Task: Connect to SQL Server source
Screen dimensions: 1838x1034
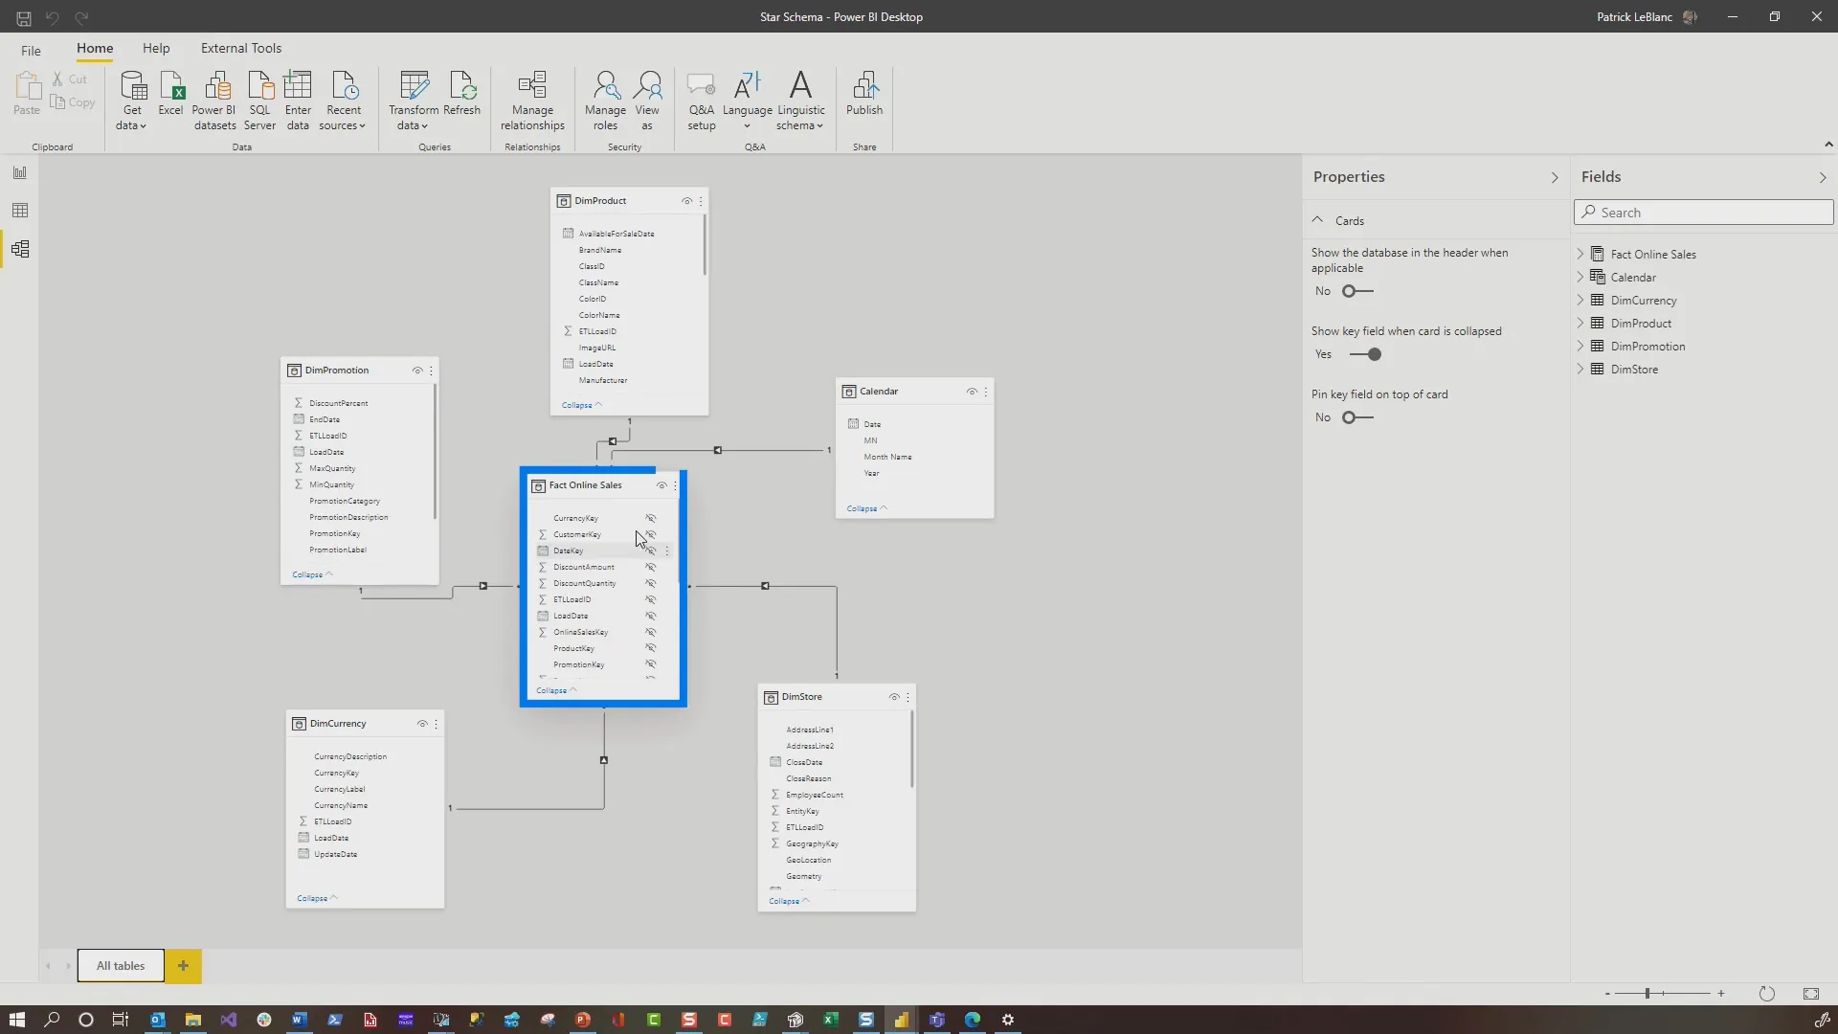Action: (259, 101)
